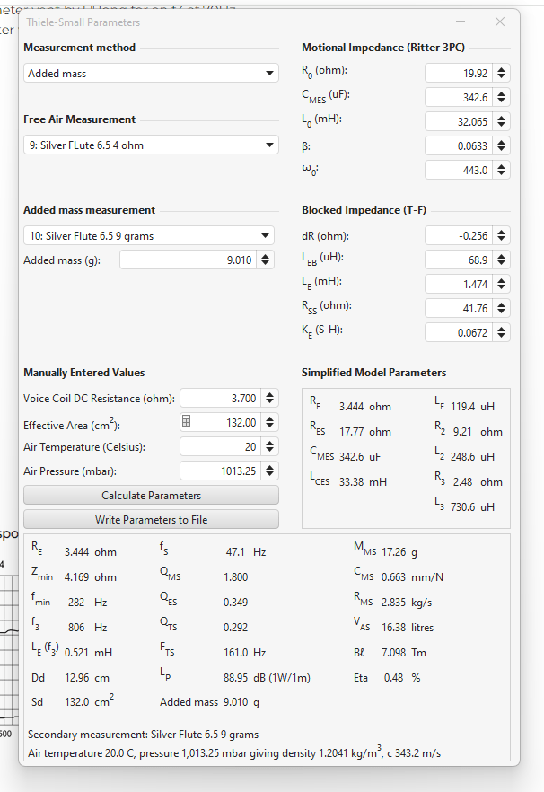
Task: Click the KE (S-H) value field
Action: [459, 333]
